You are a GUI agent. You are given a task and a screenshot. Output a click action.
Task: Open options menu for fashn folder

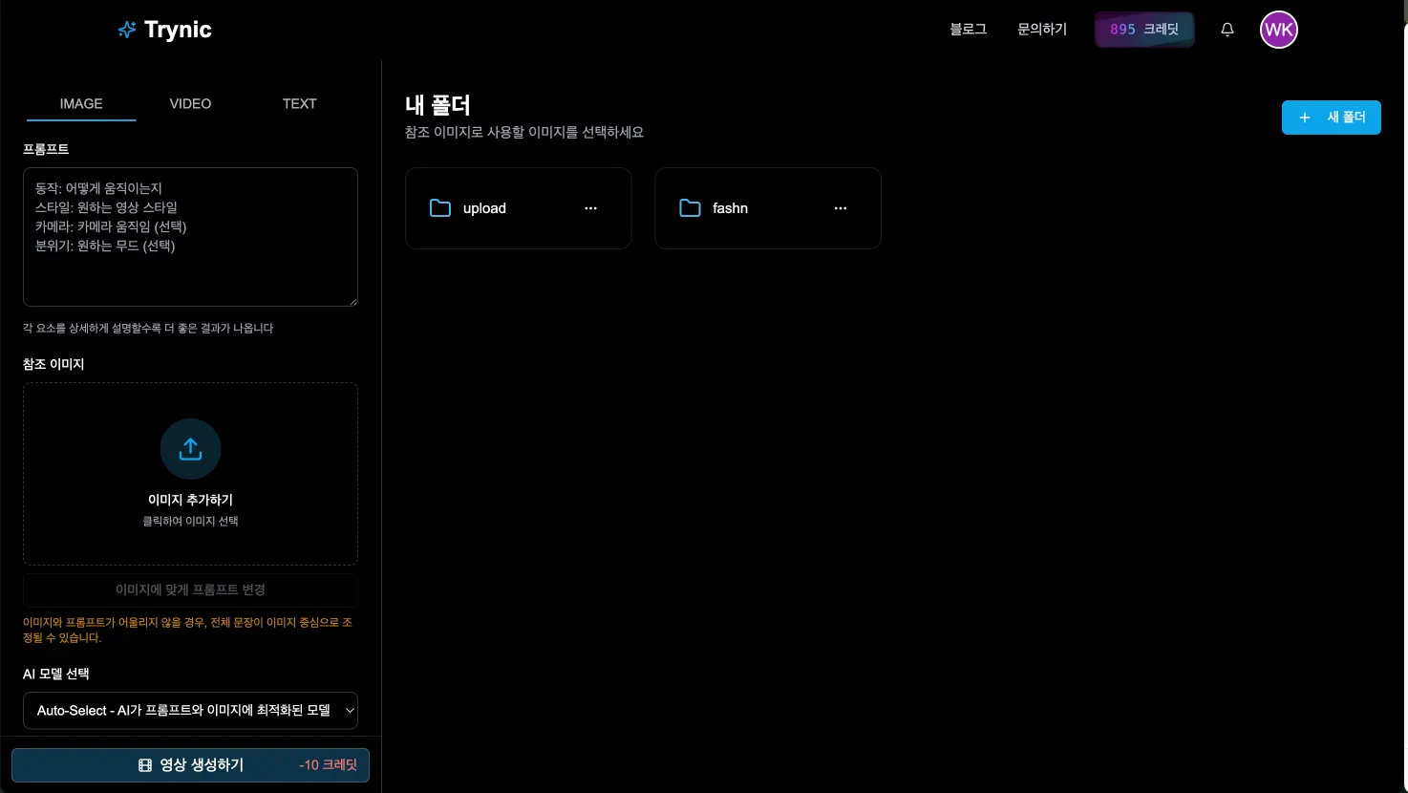[840, 207]
